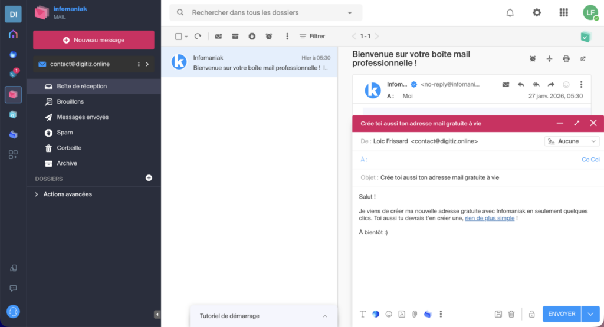The image size is (604, 327).
Task: Open the Archive folder
Action: click(94, 163)
